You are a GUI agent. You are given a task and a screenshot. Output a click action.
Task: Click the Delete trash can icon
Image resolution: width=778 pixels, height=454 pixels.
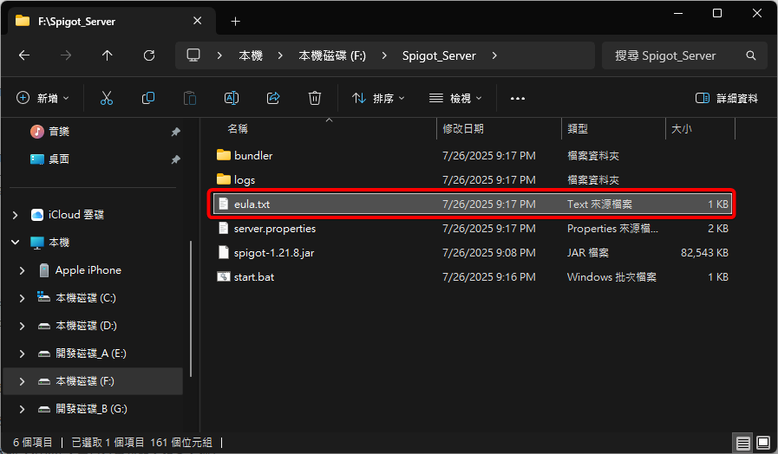(315, 99)
